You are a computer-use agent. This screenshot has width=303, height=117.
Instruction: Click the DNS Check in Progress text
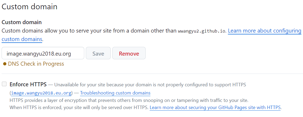36,64
